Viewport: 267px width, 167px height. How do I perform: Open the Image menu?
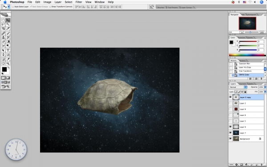[47, 2]
